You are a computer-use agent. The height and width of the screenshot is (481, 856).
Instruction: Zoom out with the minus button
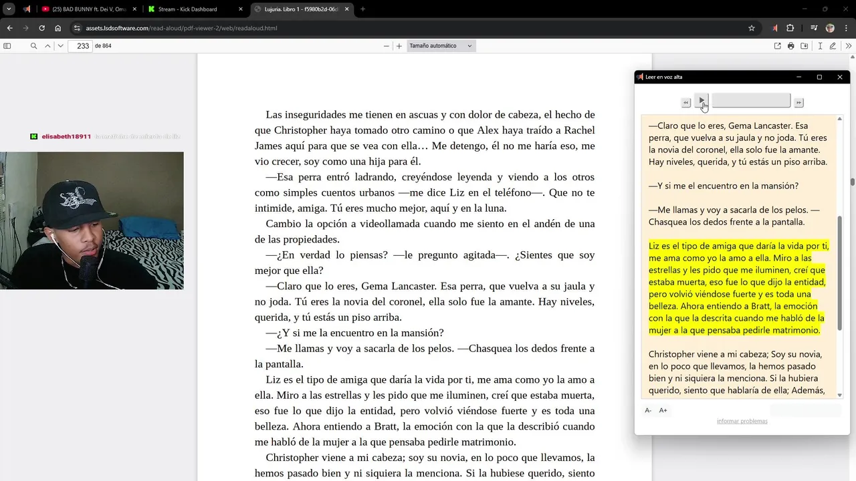386,46
